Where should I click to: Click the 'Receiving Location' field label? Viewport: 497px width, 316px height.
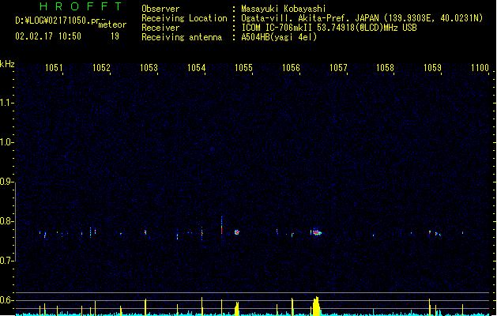(x=184, y=18)
